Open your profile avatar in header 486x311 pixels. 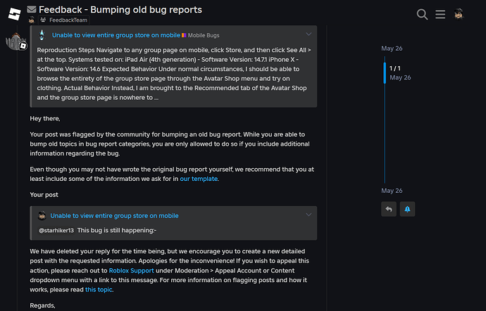pyautogui.click(x=459, y=14)
